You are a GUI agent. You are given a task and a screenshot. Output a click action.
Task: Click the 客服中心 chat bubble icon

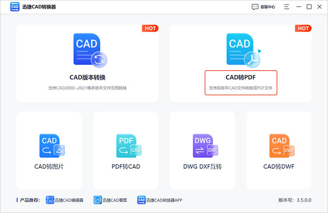(255, 7)
